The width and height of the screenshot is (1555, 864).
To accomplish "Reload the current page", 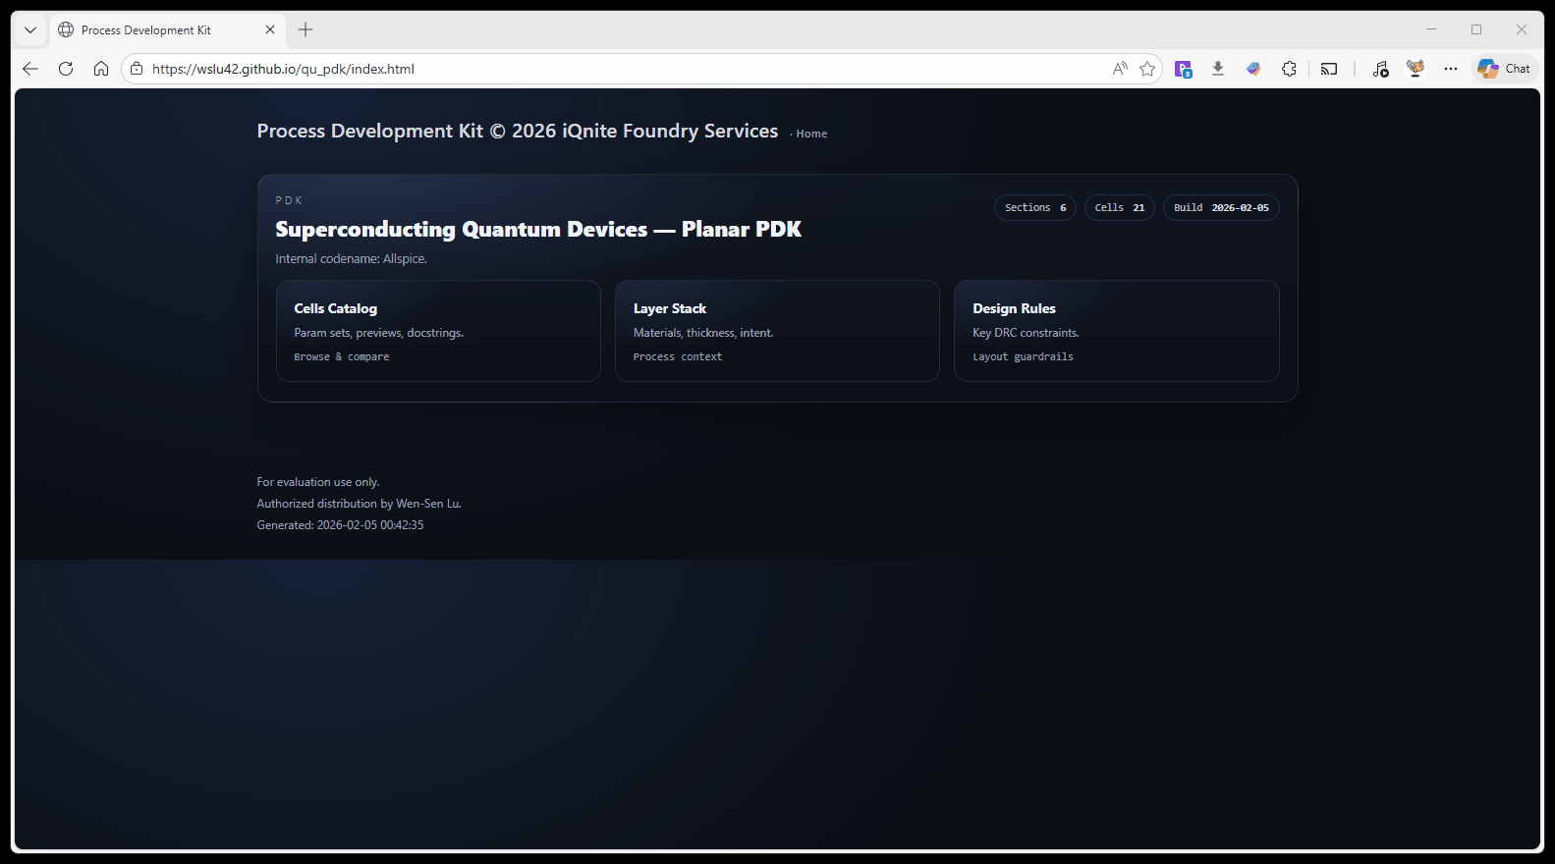I will pos(66,69).
